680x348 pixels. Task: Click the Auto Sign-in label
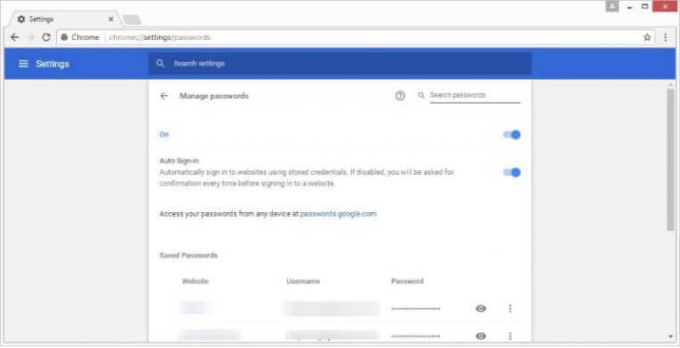click(179, 161)
